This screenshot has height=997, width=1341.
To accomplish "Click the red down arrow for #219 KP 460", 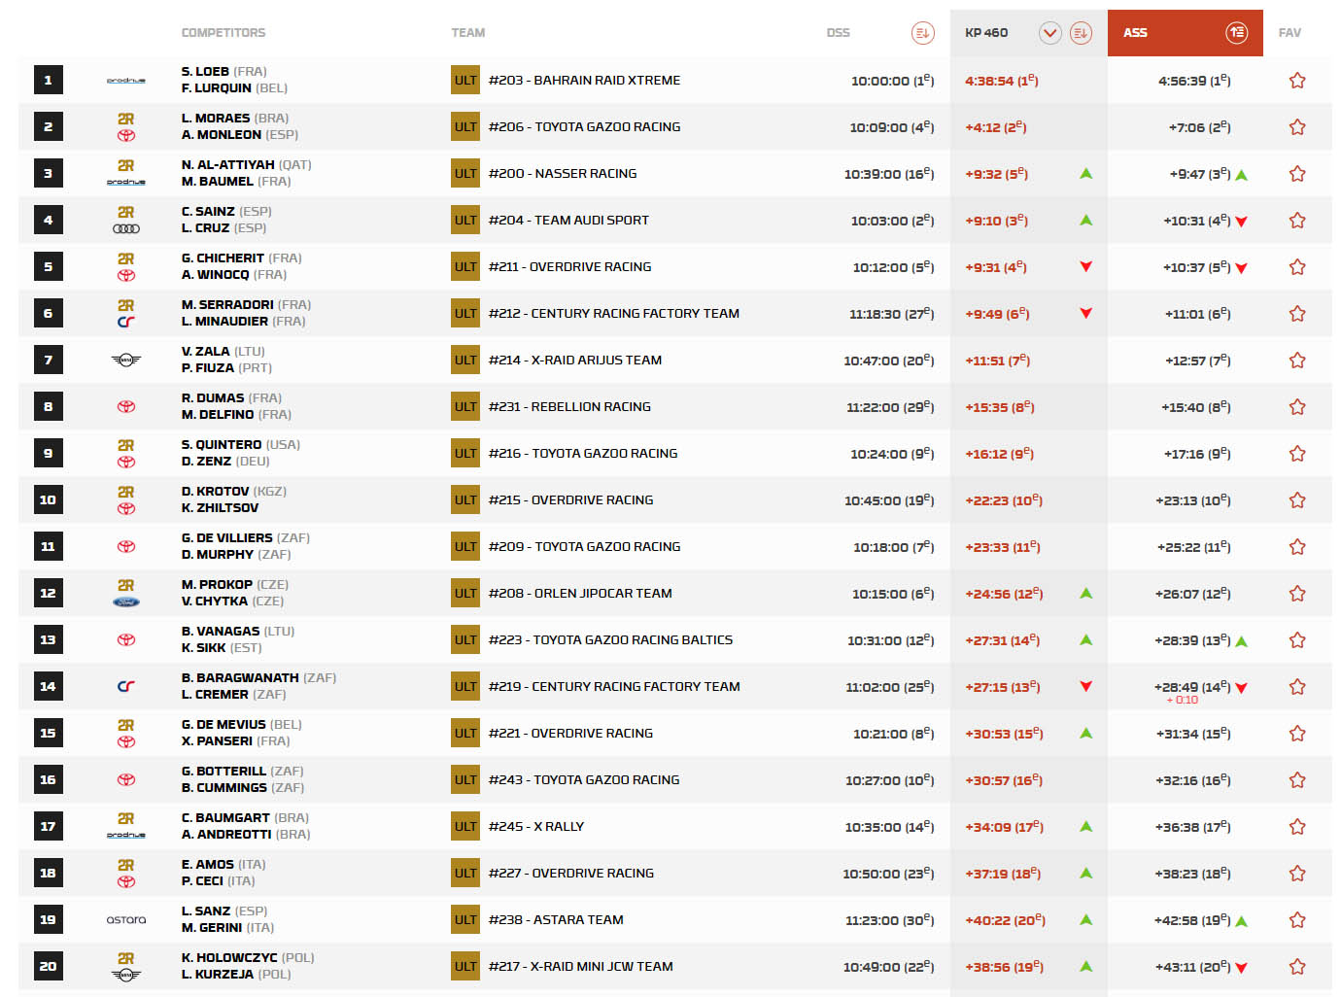I will tap(1085, 687).
